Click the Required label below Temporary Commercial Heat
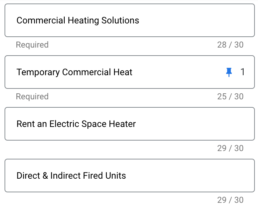 [32, 97]
